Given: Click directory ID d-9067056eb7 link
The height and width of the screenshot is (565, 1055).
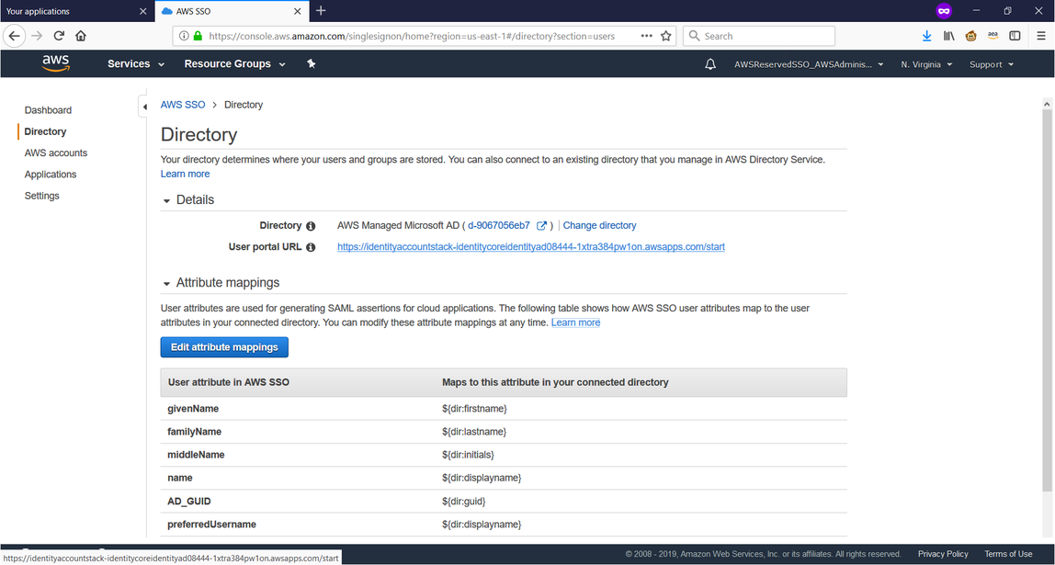Looking at the screenshot, I should pyautogui.click(x=499, y=226).
